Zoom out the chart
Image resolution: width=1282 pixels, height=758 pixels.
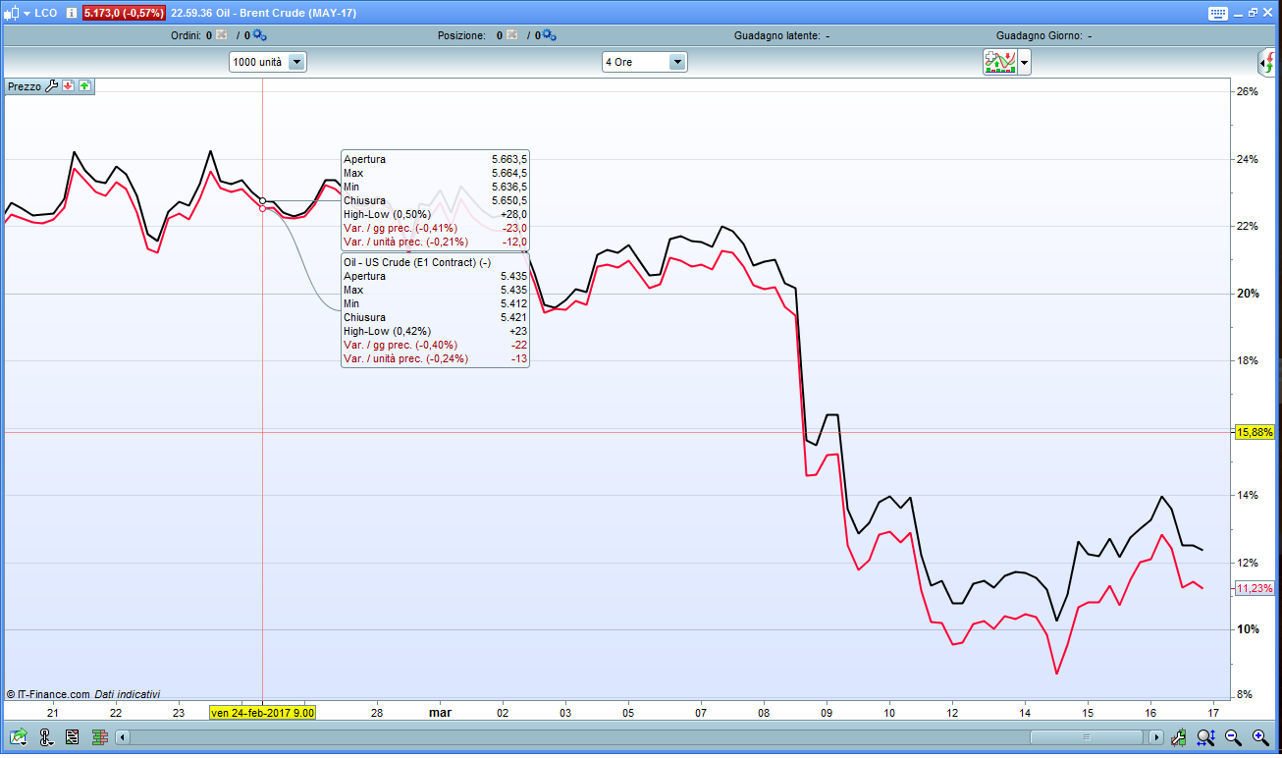point(1234,736)
